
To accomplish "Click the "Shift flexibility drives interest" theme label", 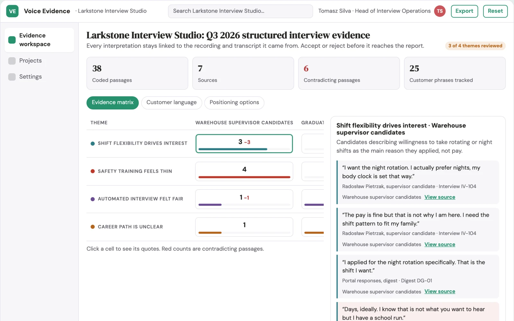I will pos(143,143).
